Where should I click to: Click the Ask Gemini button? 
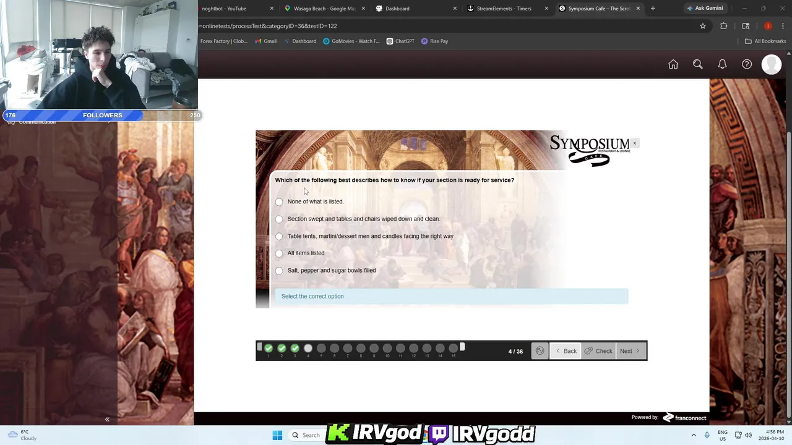[x=705, y=8]
